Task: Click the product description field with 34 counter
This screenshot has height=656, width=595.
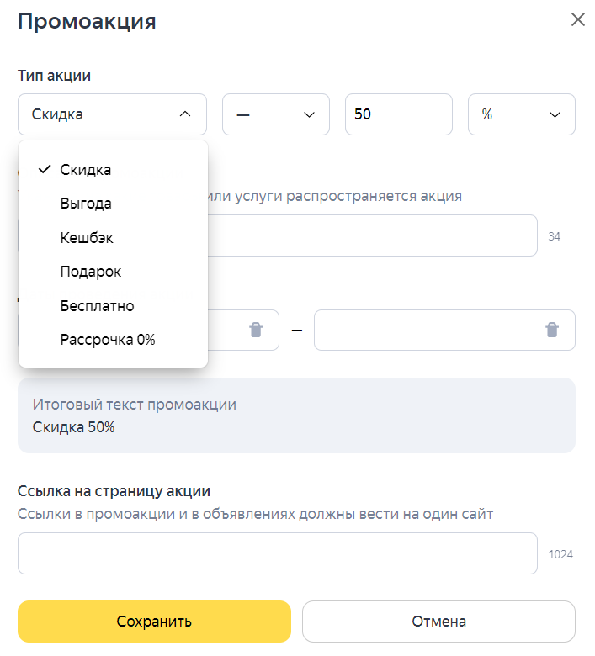Action: (x=370, y=235)
